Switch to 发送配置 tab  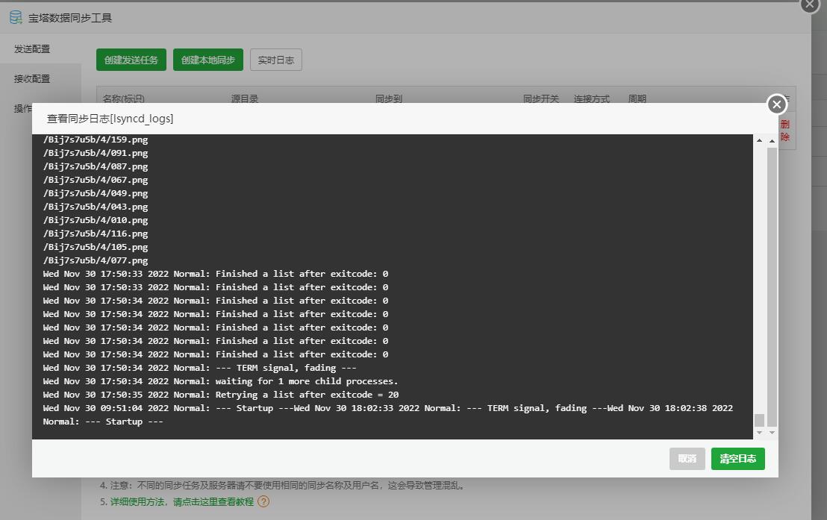32,49
